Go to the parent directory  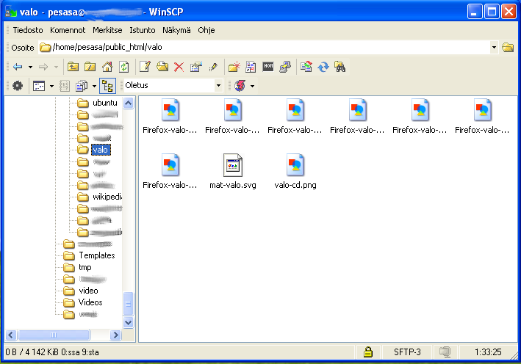[x=73, y=67]
